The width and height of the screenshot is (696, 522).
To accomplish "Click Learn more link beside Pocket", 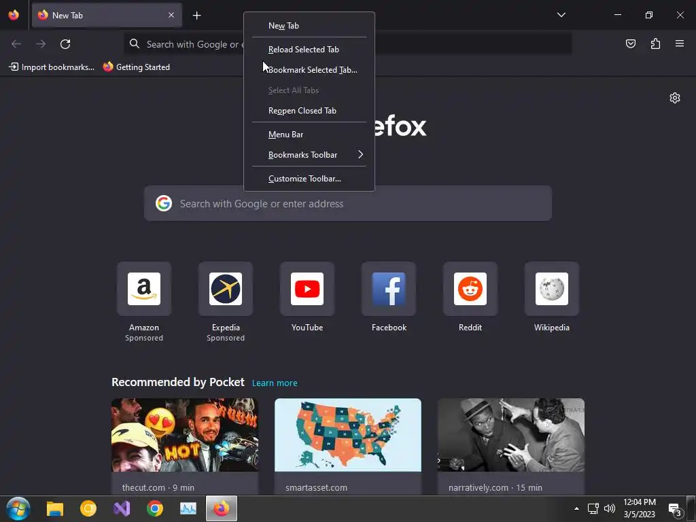I will coord(275,383).
